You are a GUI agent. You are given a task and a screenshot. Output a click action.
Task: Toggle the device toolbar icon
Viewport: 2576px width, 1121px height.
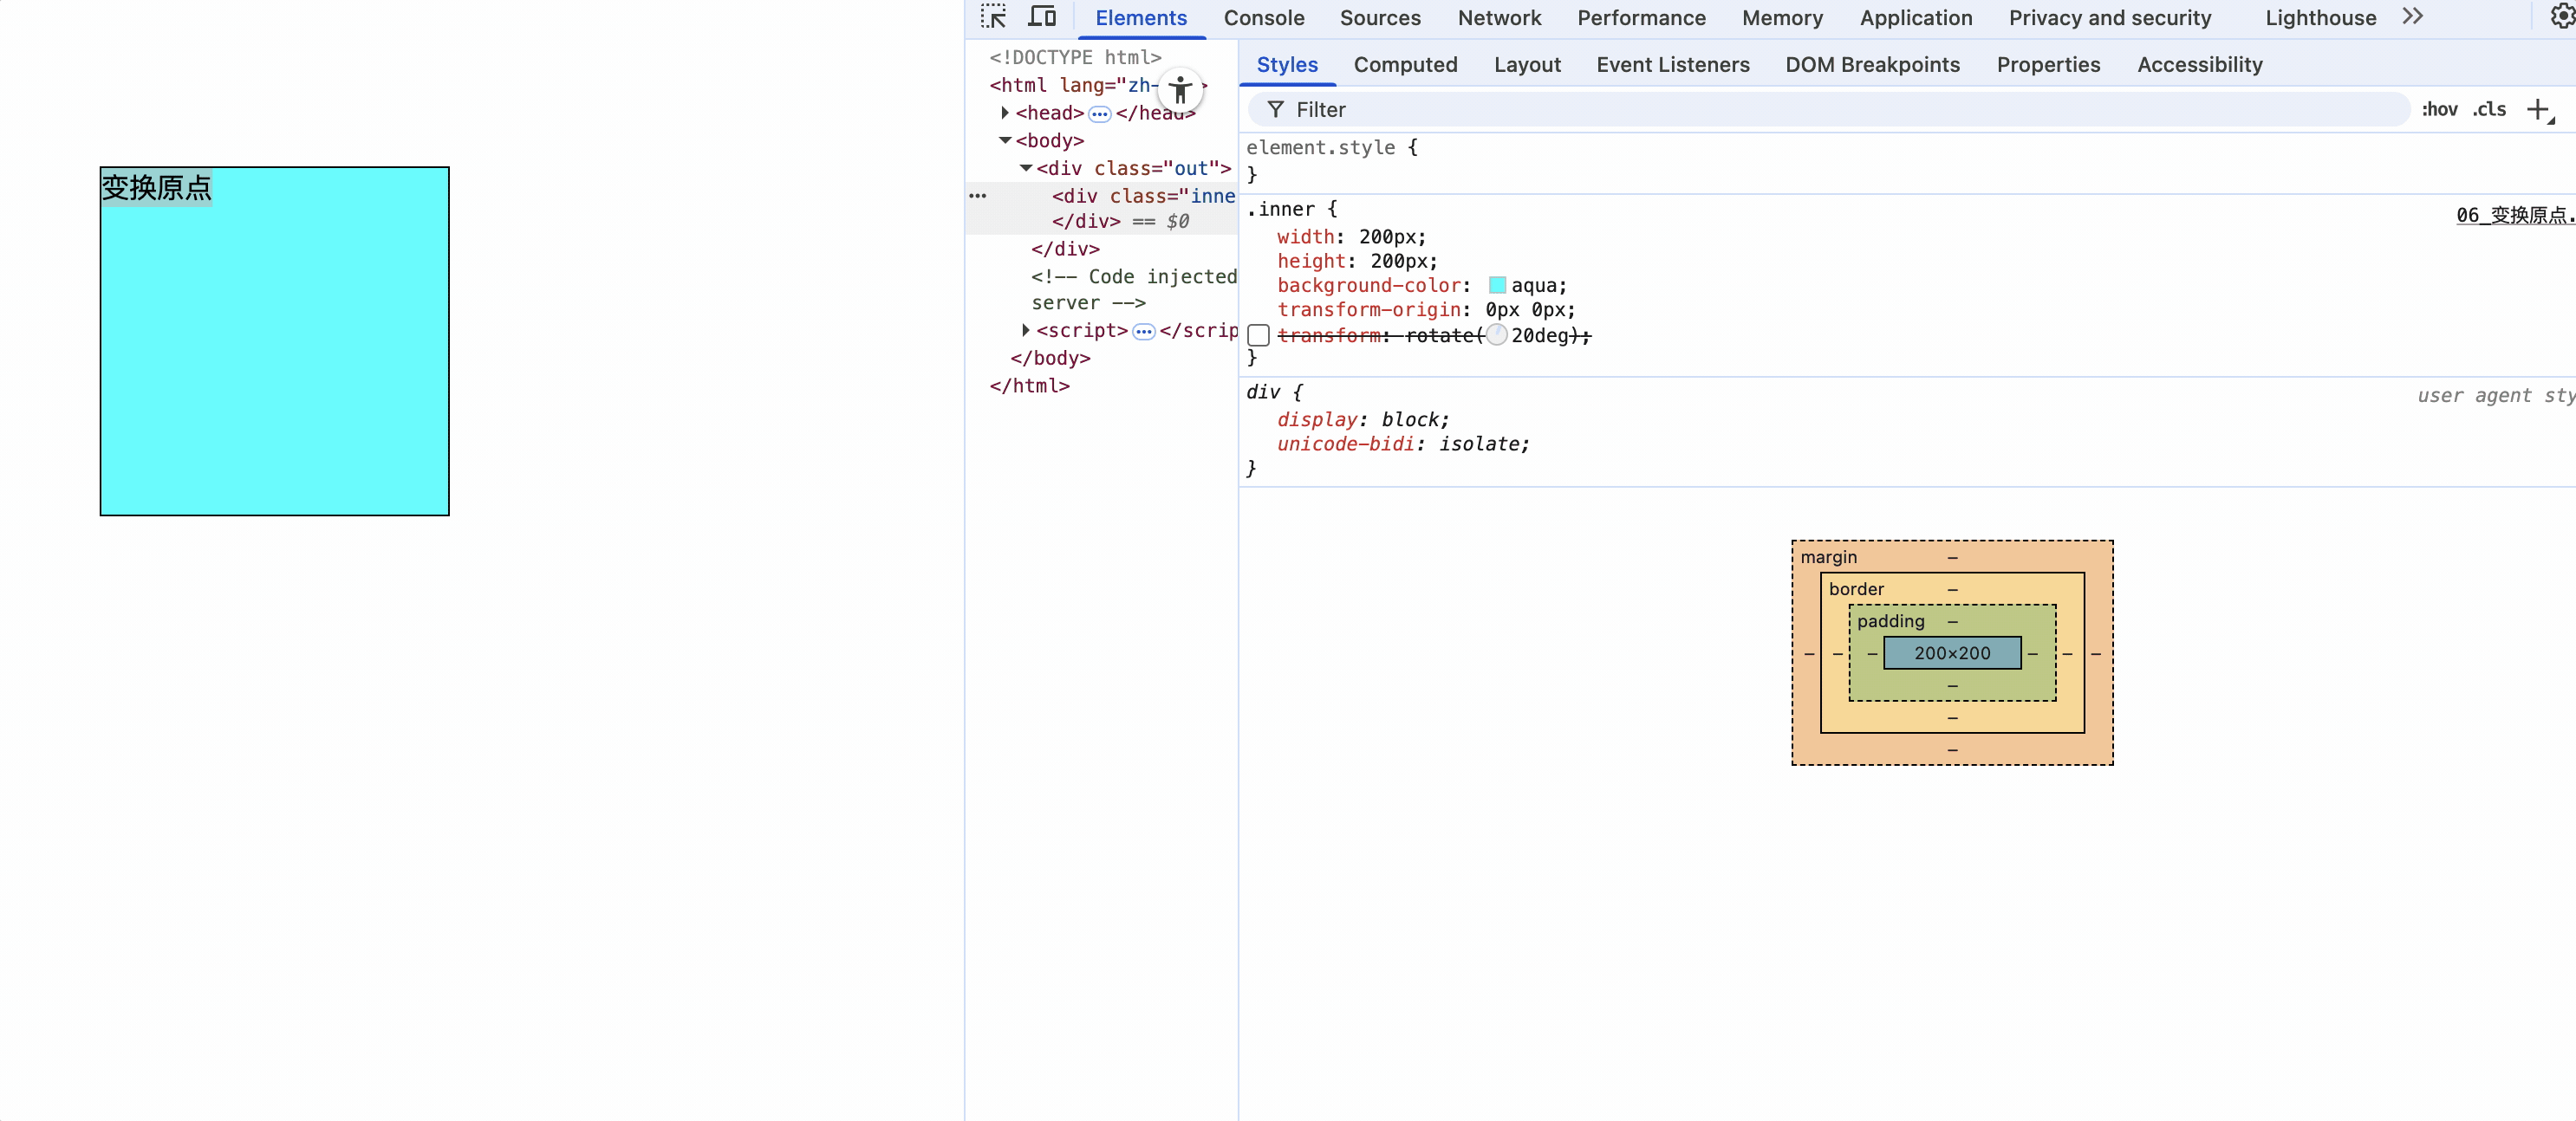tap(1042, 17)
